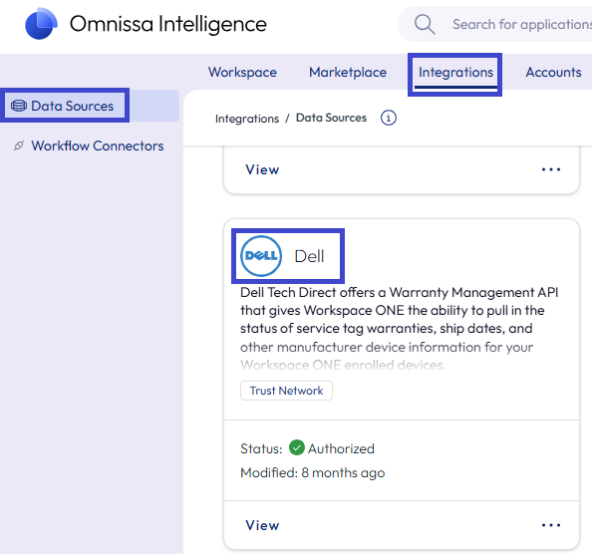Screen dimensions: 592x554
Task: Select Data Sources in the sidebar
Action: click(90, 106)
